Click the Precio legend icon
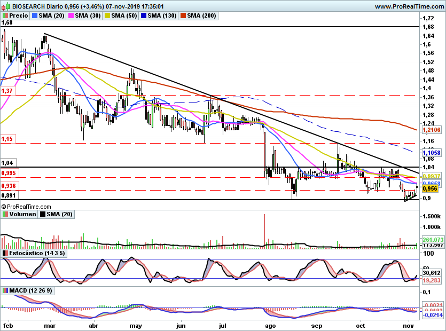 (x=5, y=15)
